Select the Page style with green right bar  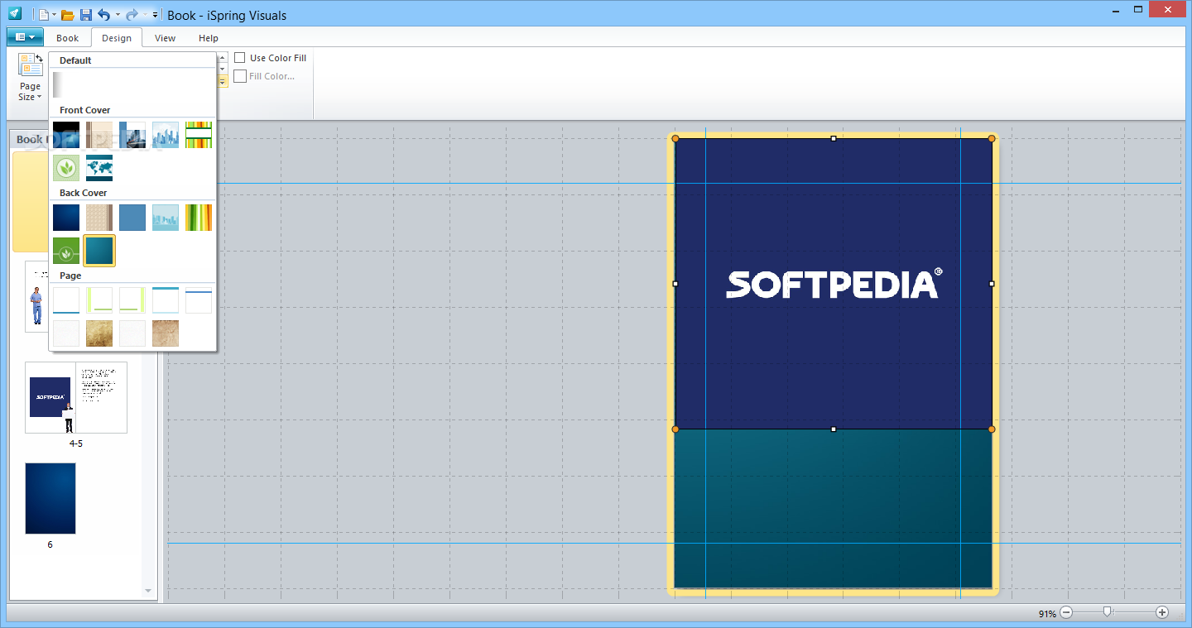pos(132,300)
